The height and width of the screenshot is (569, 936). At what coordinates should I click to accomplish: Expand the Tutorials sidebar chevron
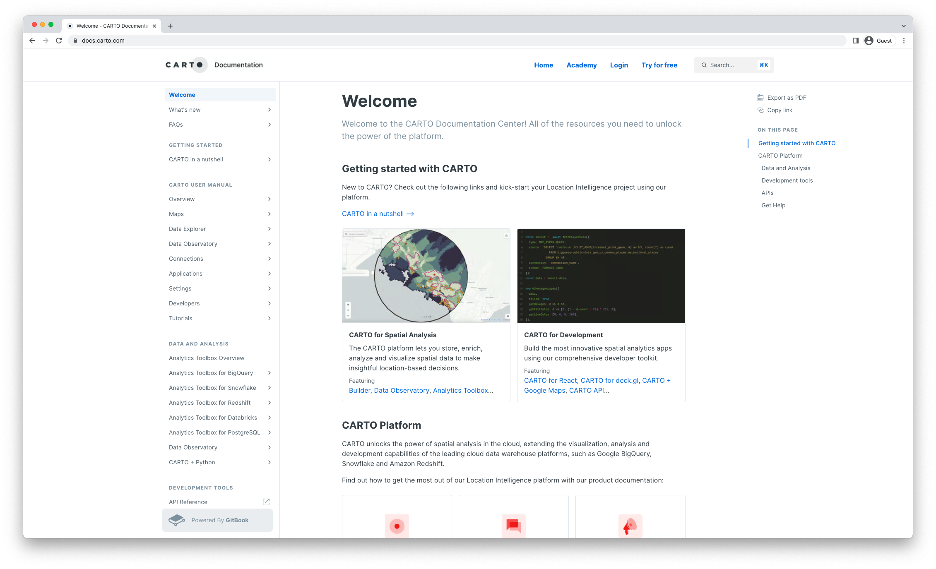(x=269, y=318)
